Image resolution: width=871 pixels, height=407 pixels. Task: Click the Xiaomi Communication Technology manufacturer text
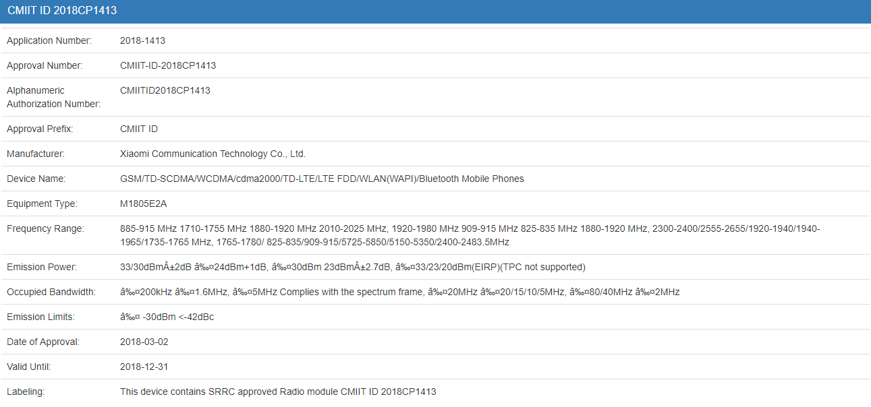[x=213, y=154]
